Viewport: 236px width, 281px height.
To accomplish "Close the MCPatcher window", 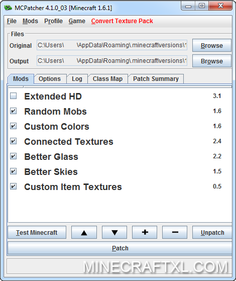I will coord(220,6).
